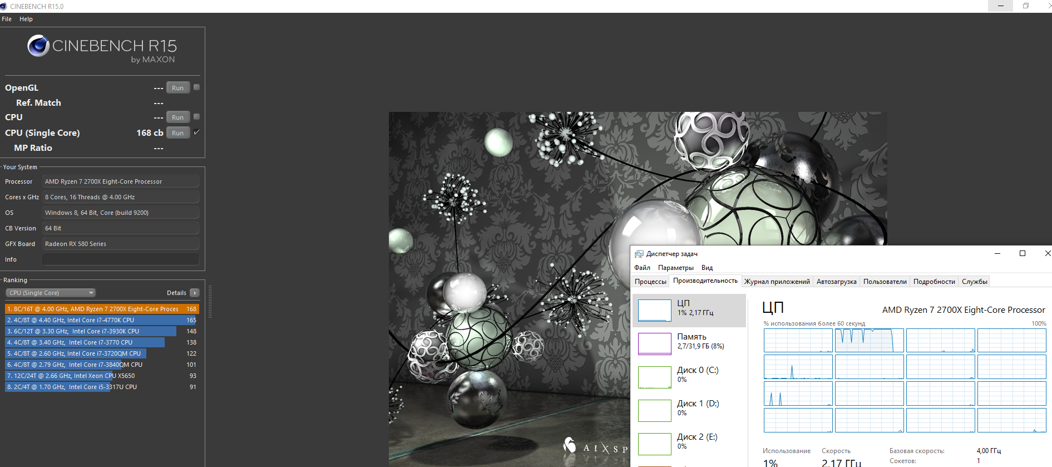Switch to the Журнал приложений tab
This screenshot has height=467, width=1052.
[777, 282]
